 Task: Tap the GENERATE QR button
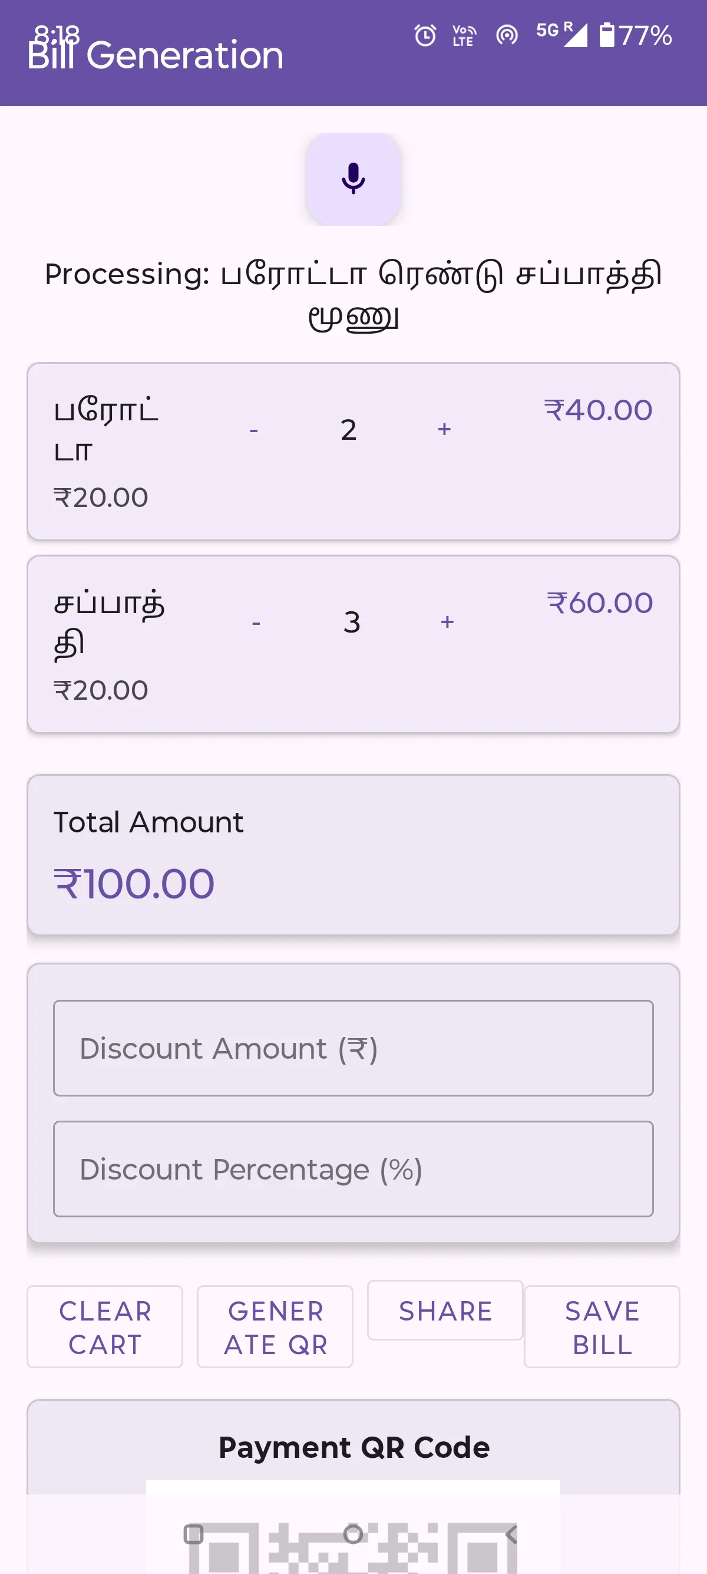coord(275,1327)
